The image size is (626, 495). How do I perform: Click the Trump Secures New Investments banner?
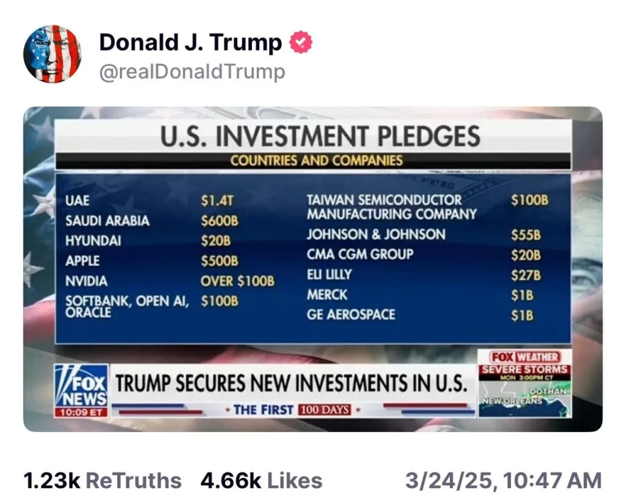[292, 383]
